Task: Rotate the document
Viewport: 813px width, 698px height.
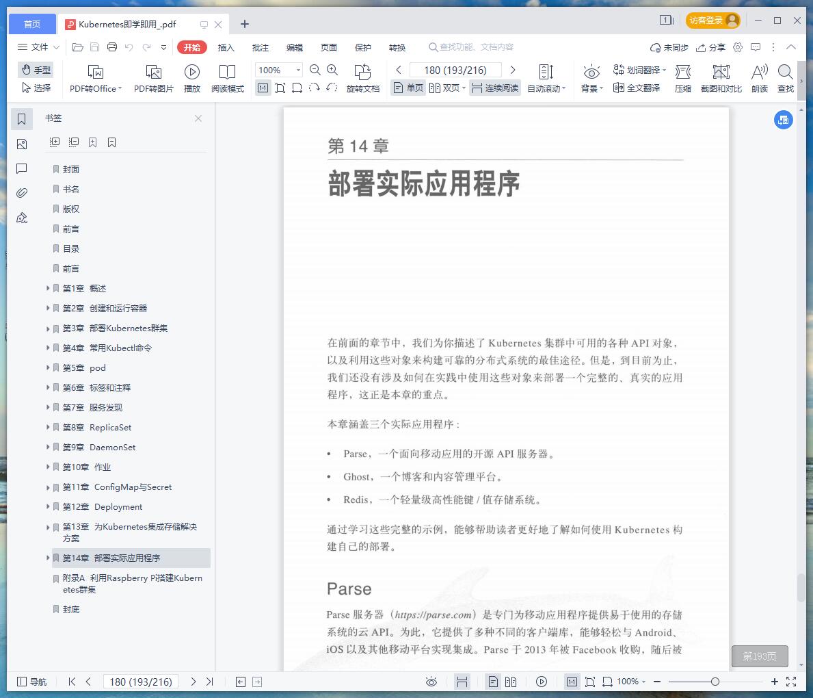Action: click(363, 79)
